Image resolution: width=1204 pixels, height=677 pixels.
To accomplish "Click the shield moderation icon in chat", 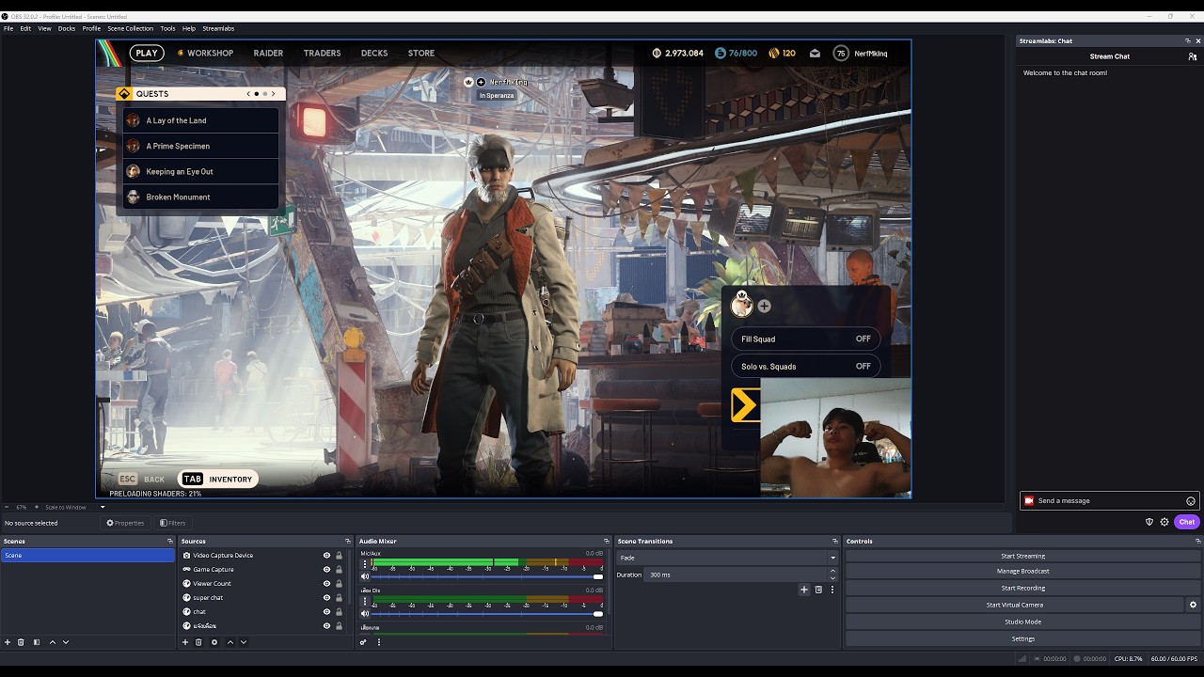I will click(1149, 522).
